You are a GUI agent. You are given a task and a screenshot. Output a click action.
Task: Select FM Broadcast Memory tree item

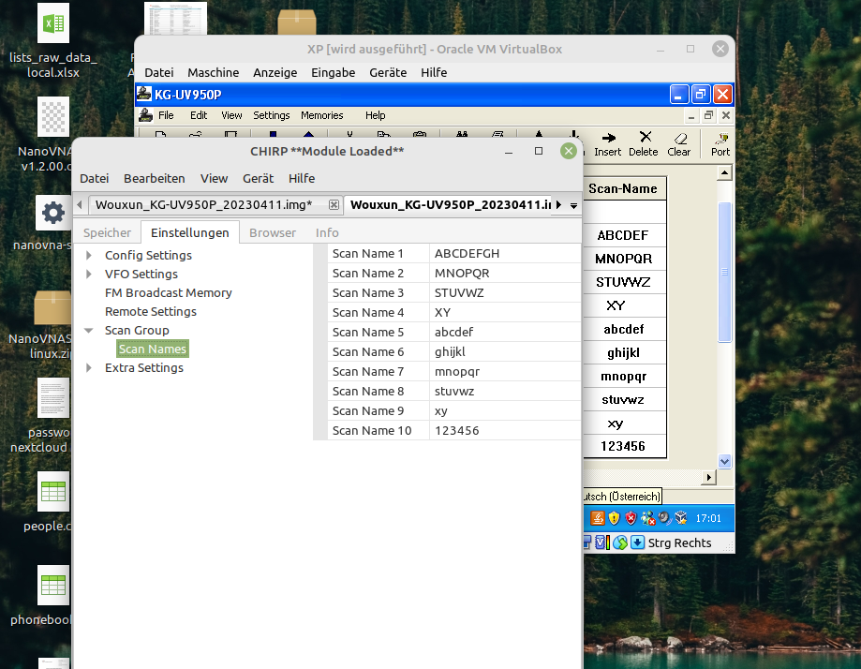[x=169, y=292]
